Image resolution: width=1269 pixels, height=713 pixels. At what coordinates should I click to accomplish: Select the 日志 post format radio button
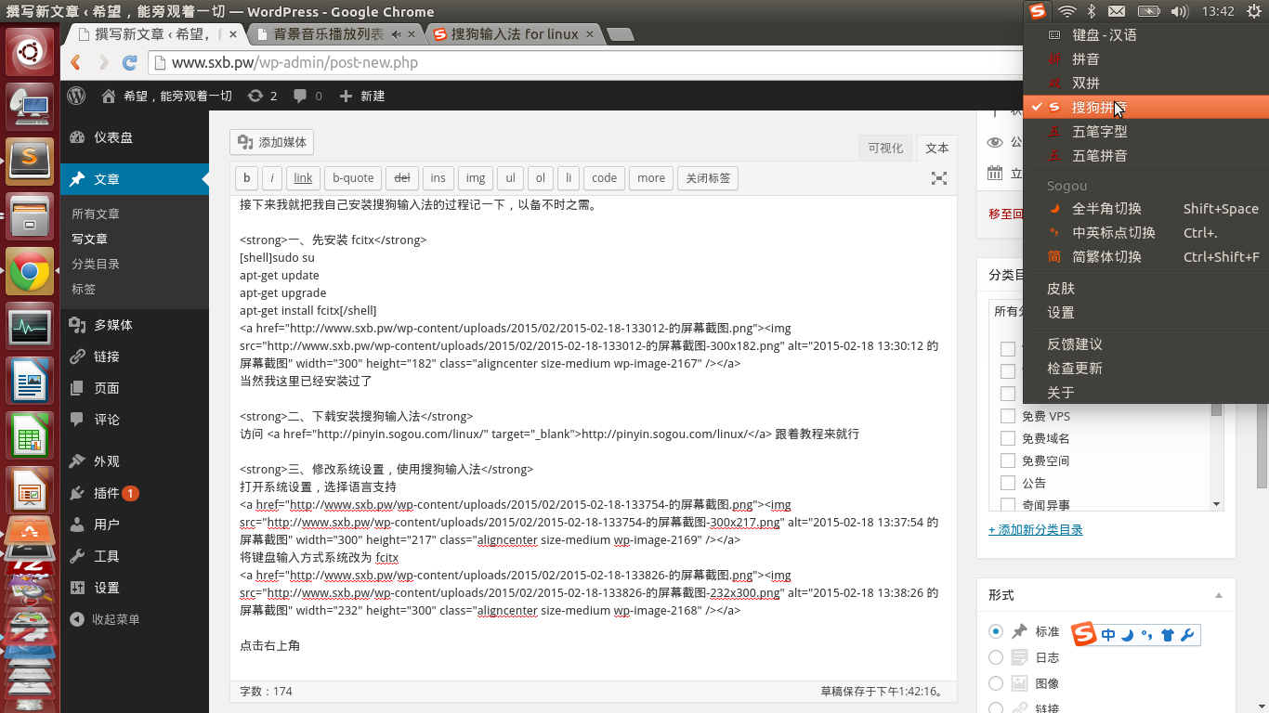tap(996, 657)
